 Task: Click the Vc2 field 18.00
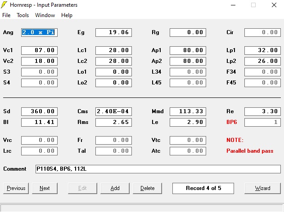39,61
